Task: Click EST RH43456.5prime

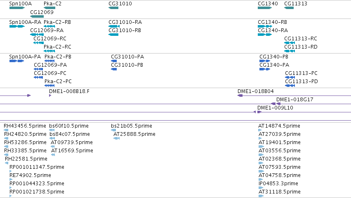Action: point(25,126)
